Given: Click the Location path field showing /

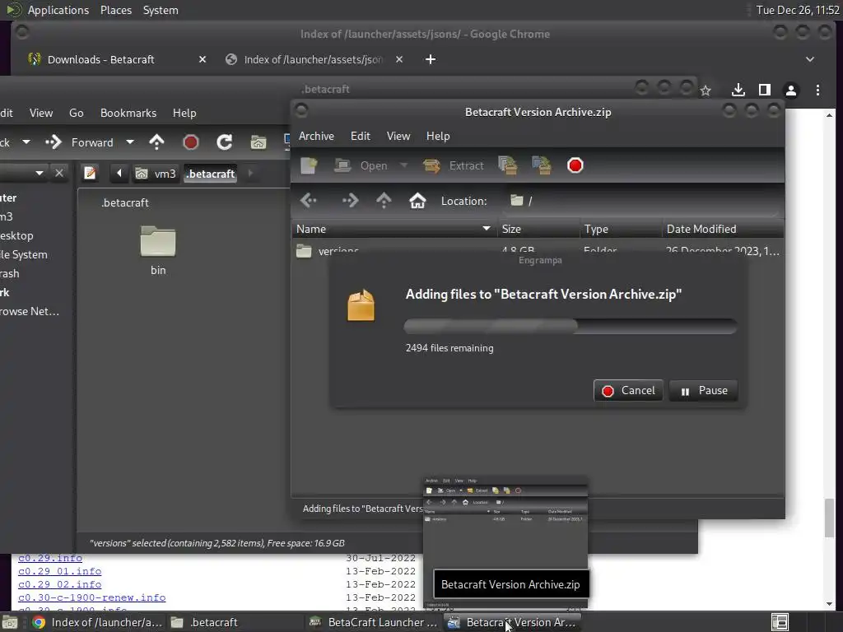Looking at the screenshot, I should point(642,201).
